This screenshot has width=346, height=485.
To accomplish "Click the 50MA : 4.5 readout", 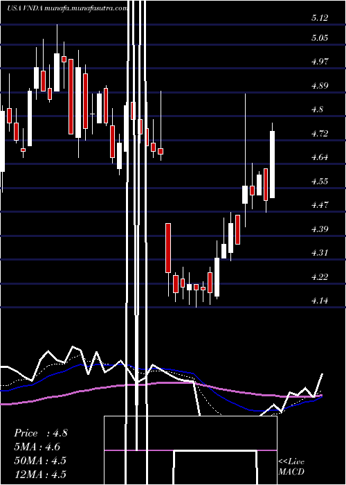I will [x=40, y=460].
